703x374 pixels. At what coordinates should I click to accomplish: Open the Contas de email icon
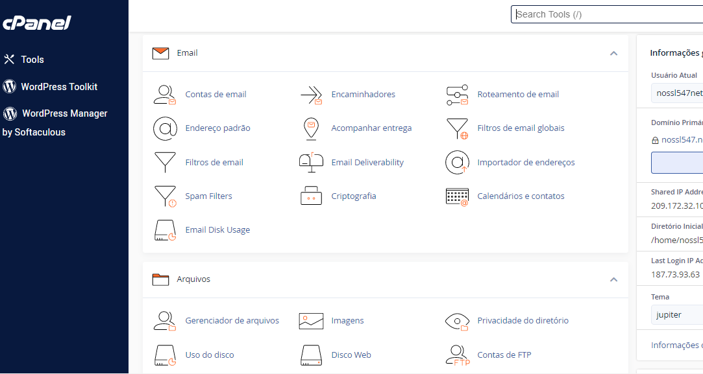(x=165, y=95)
